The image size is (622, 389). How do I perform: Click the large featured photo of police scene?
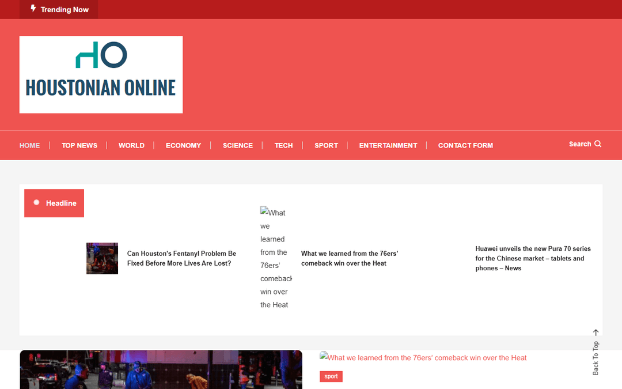click(161, 369)
